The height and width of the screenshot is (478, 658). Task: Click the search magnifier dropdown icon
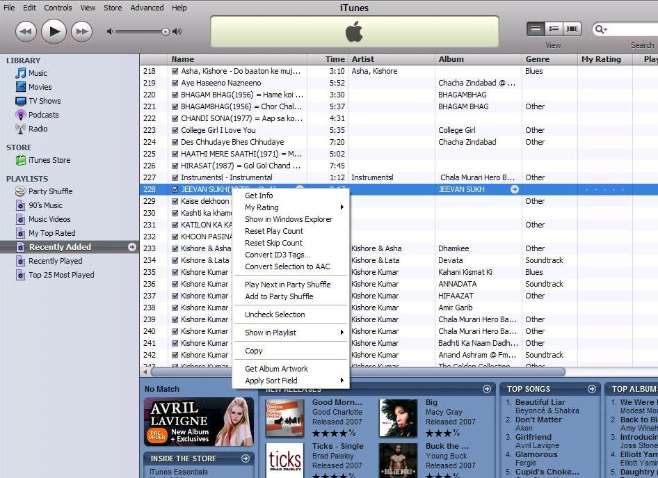coord(601,29)
